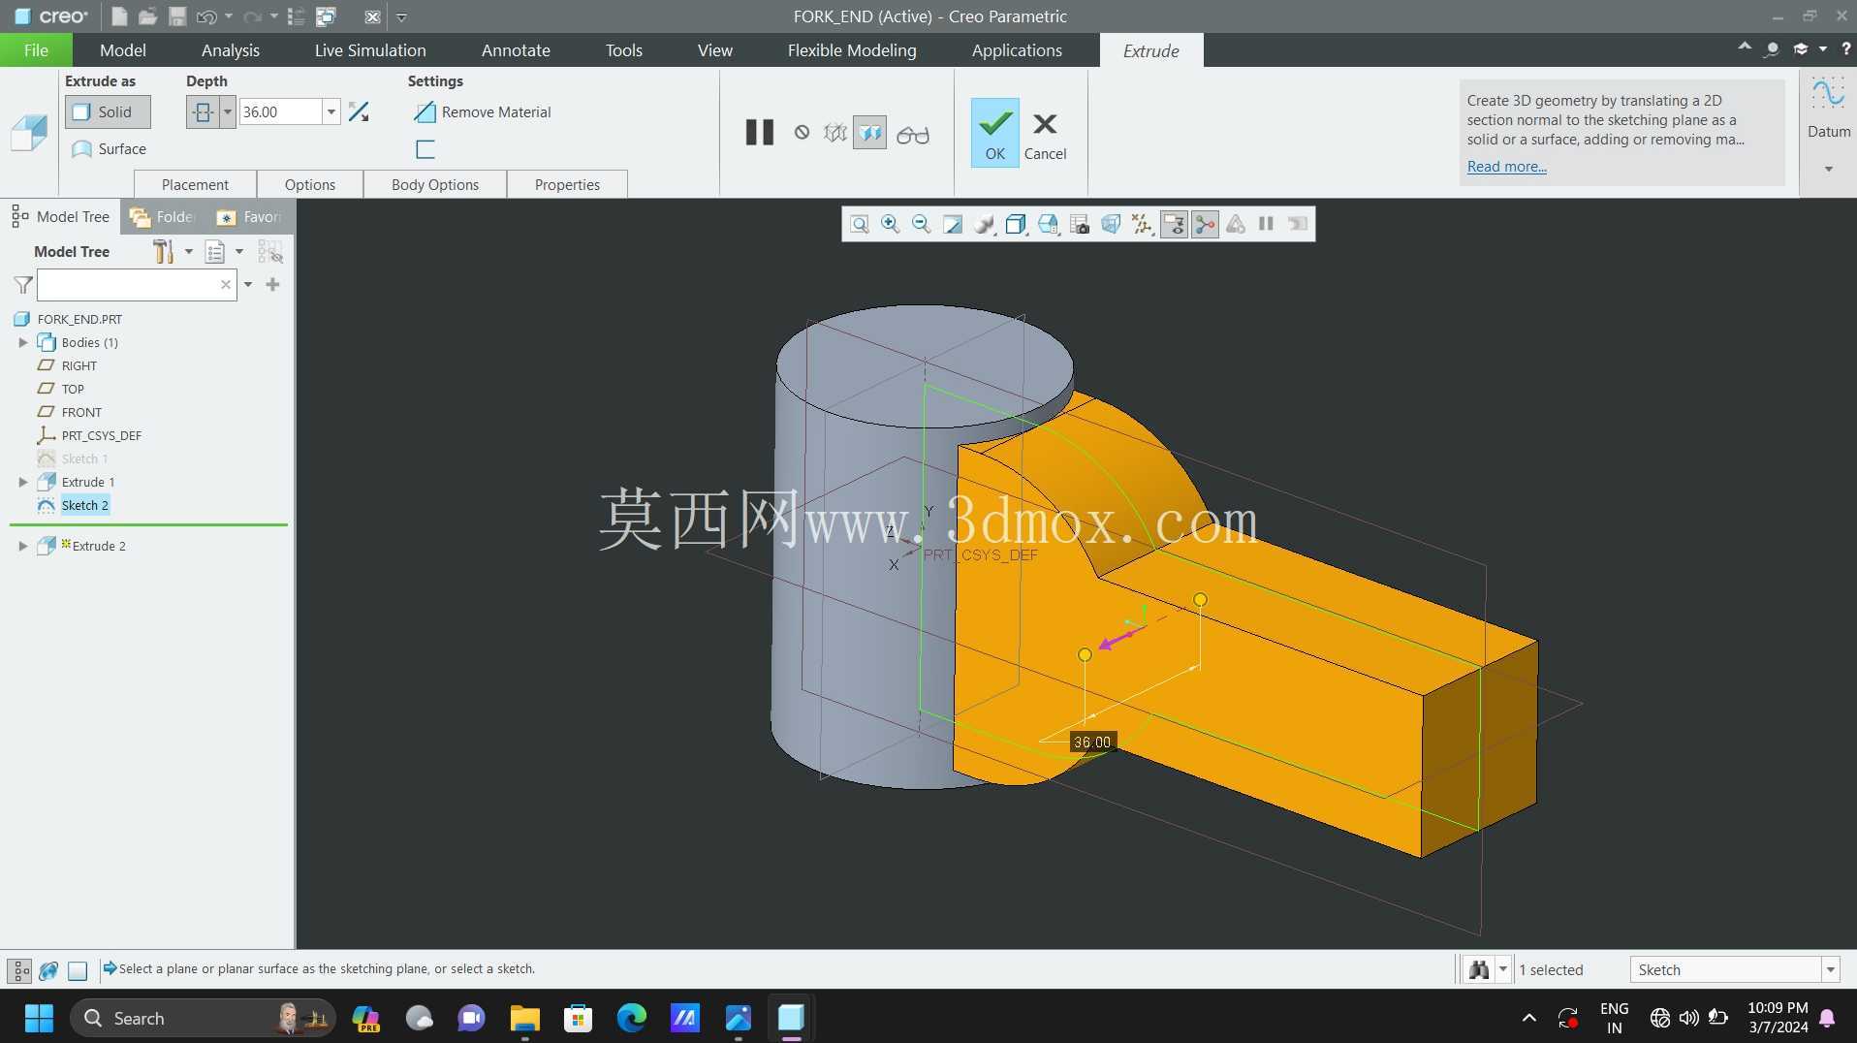Open the Placement tab
This screenshot has height=1043, width=1857.
point(195,184)
